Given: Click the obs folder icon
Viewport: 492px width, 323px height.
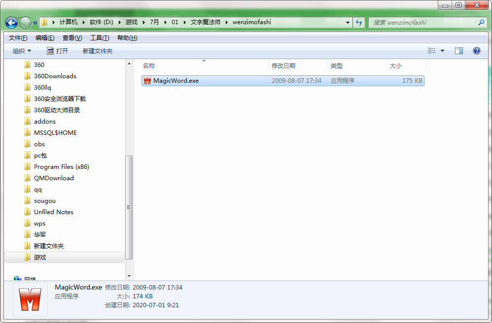Looking at the screenshot, I should (x=27, y=144).
